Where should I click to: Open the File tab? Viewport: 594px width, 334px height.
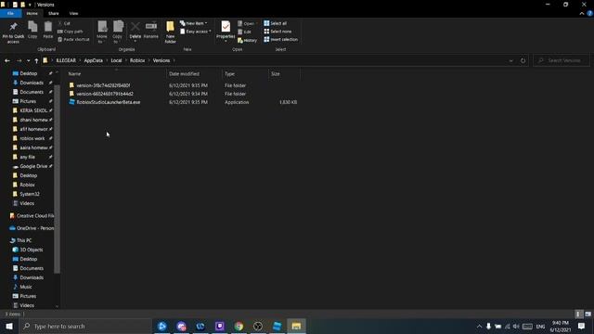click(x=10, y=13)
